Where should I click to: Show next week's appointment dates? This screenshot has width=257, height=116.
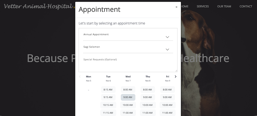click(176, 77)
